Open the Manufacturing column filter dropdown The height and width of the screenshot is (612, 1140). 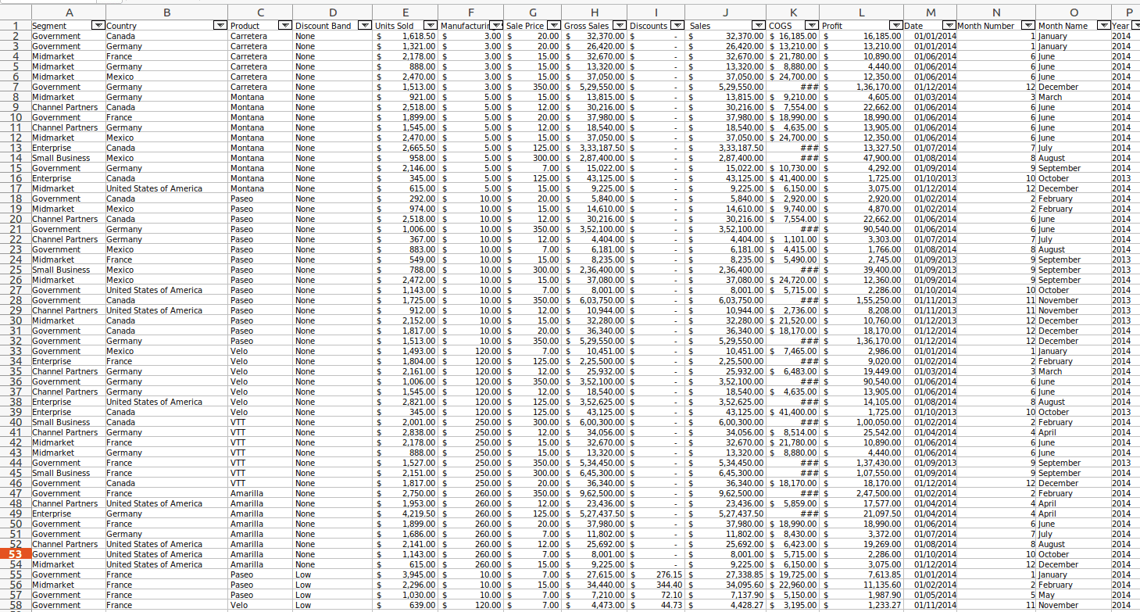coord(495,26)
